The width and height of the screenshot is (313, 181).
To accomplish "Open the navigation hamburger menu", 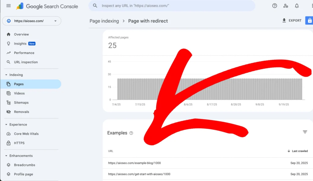I will (x=9, y=6).
